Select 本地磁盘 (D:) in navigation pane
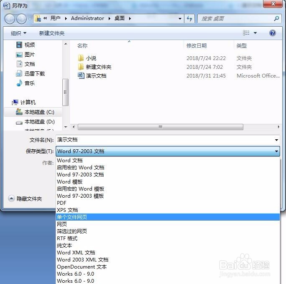 coord(35,122)
